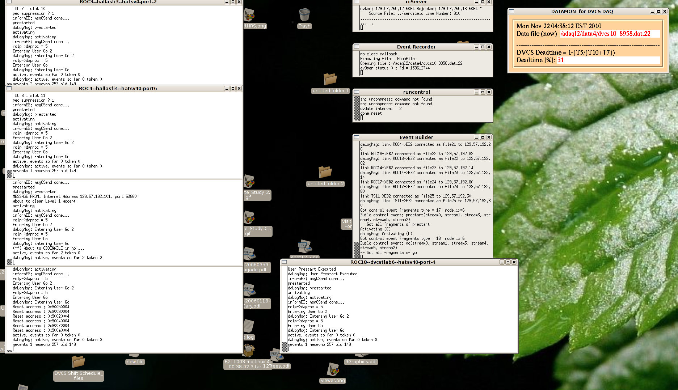
Task: Minimize the runcontrol window
Action: click(x=476, y=92)
